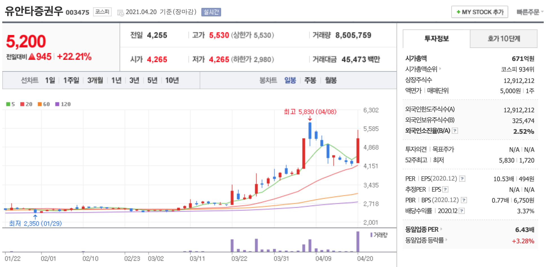The image size is (546, 267).
Task: Click the 동일업종 PER value 6.43배
Action: coord(525,230)
